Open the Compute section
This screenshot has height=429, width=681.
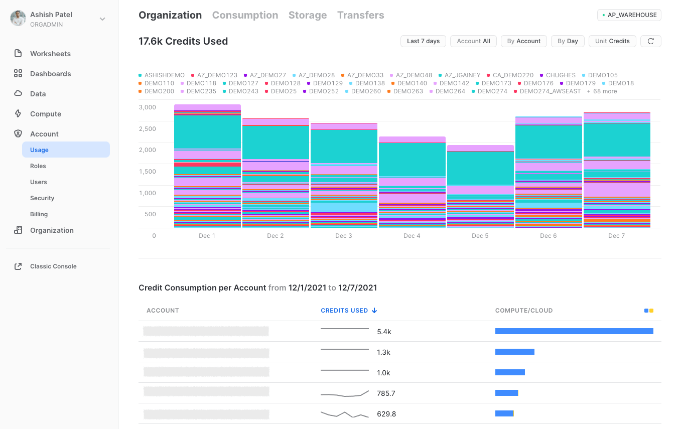[45, 114]
